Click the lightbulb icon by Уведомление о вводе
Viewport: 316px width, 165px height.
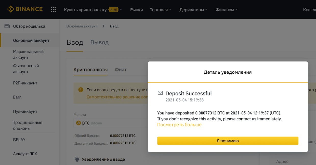[77, 159]
